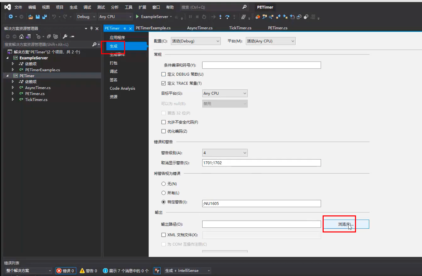Click the 条件编译符号(Y) input field
Viewport: 422px width, 276px height.
coord(261,65)
